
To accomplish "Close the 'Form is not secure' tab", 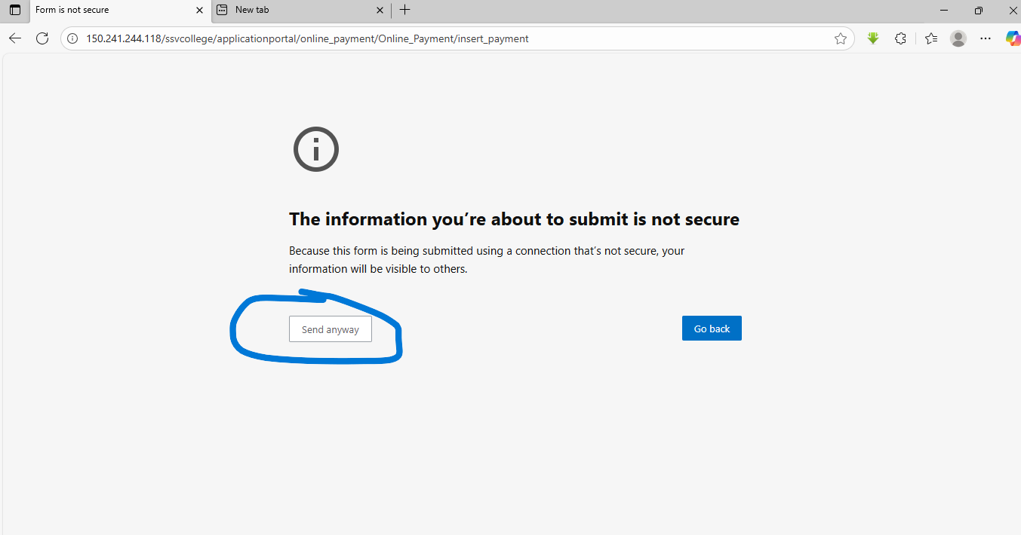I will pos(199,11).
